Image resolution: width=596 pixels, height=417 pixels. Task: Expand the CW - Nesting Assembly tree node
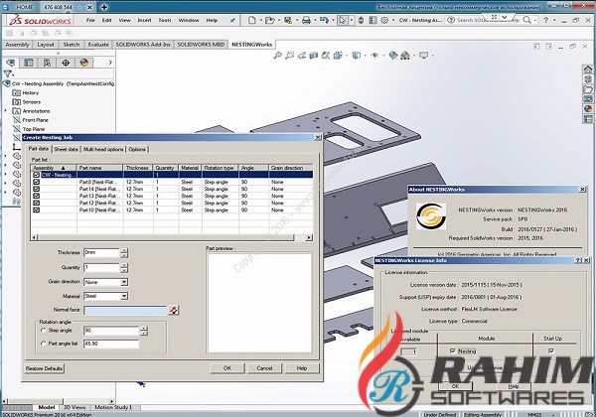pos(5,71)
